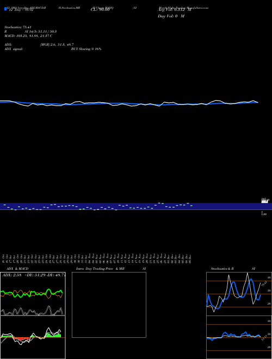Viewport: 272px width, 359px height.
Task: Click the MACD histogram panel
Action: pos(33,337)
